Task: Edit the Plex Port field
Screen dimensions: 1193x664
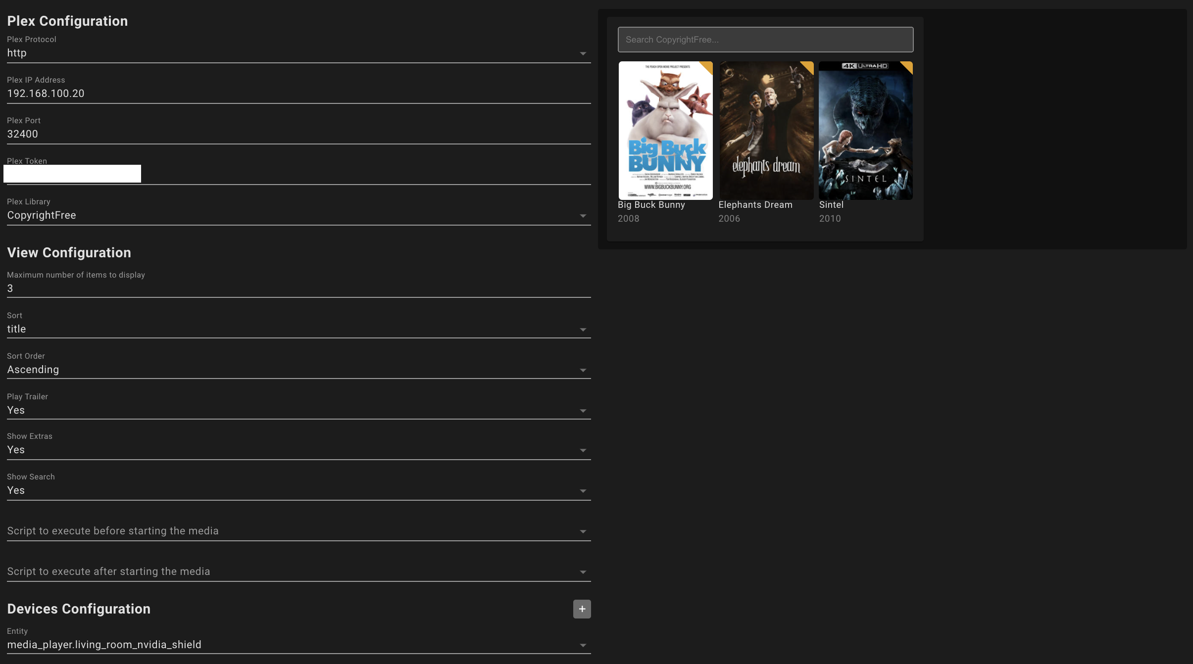Action: click(299, 130)
